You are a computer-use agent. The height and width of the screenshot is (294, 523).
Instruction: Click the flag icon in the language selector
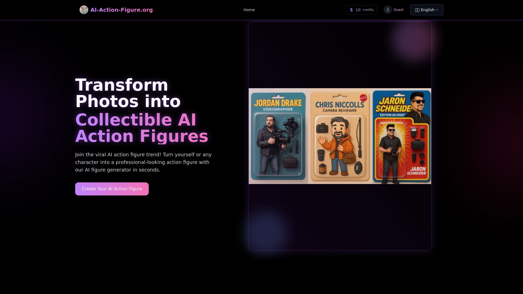(x=418, y=10)
